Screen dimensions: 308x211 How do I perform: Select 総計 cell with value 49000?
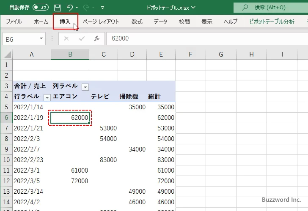(x=161, y=192)
